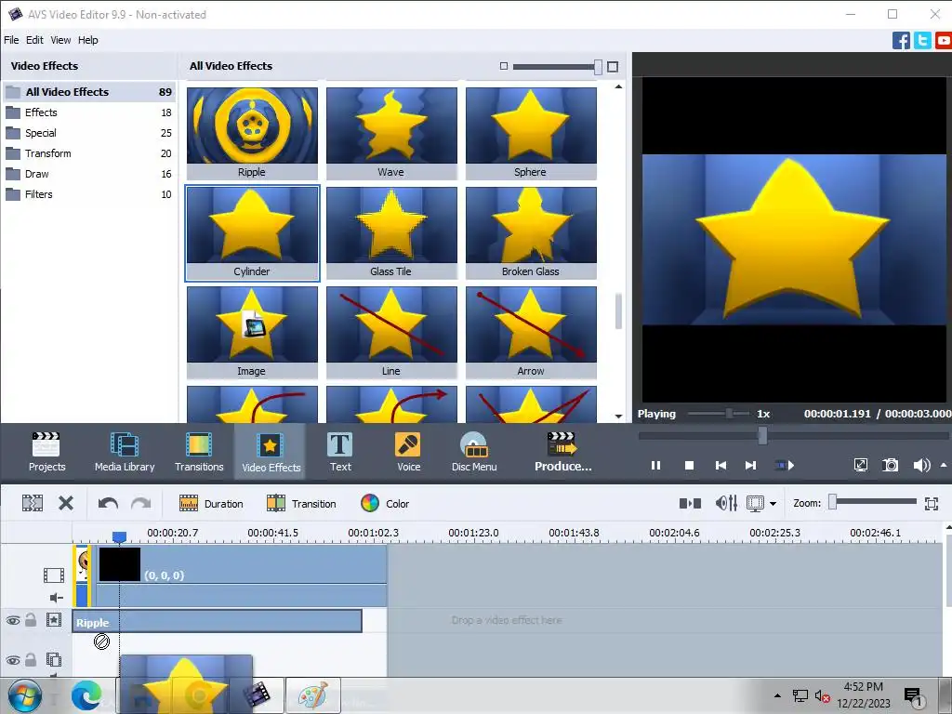The image size is (952, 714).
Task: Select the Image effect thumbnail
Action: (x=252, y=332)
